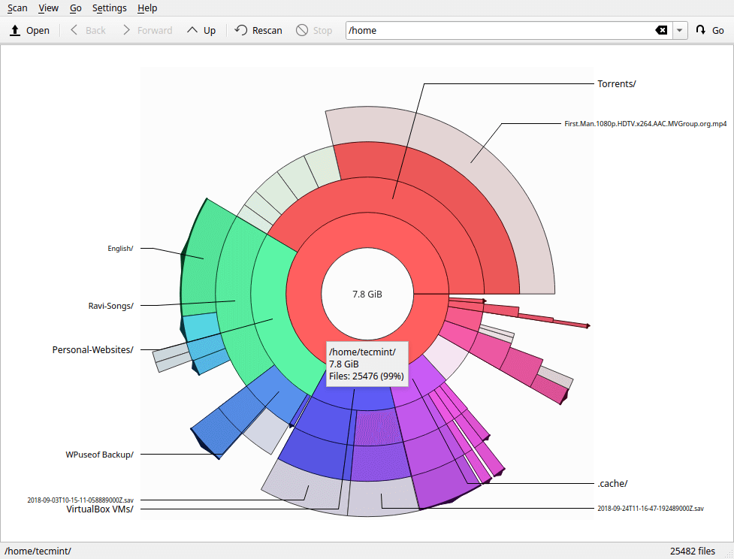Click inside the /home location field
734x559 pixels.
click(x=496, y=31)
